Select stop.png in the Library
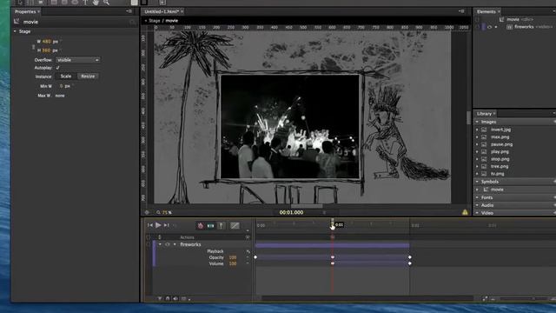Image resolution: width=556 pixels, height=313 pixels. (x=500, y=159)
